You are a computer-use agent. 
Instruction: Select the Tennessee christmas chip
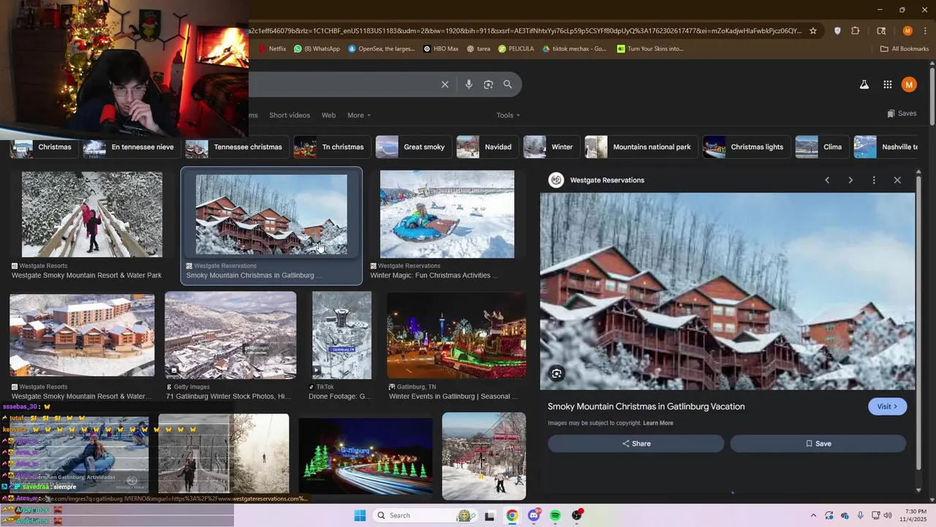click(235, 147)
